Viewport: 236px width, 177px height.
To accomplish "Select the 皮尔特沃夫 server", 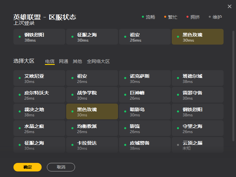I will 39,95.
